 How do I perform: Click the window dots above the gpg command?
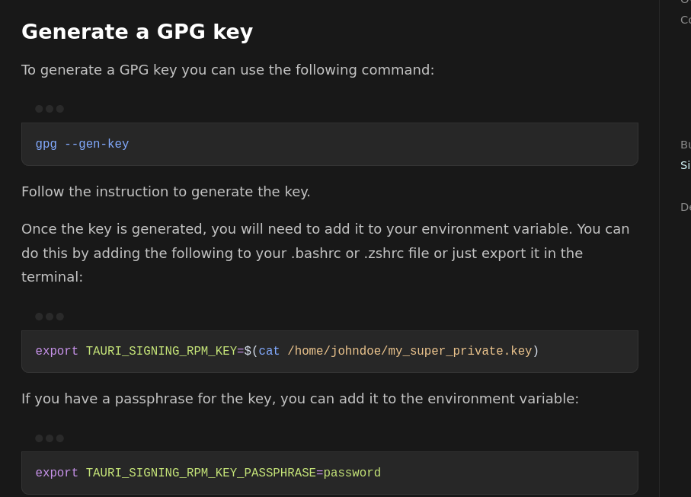pyautogui.click(x=50, y=109)
